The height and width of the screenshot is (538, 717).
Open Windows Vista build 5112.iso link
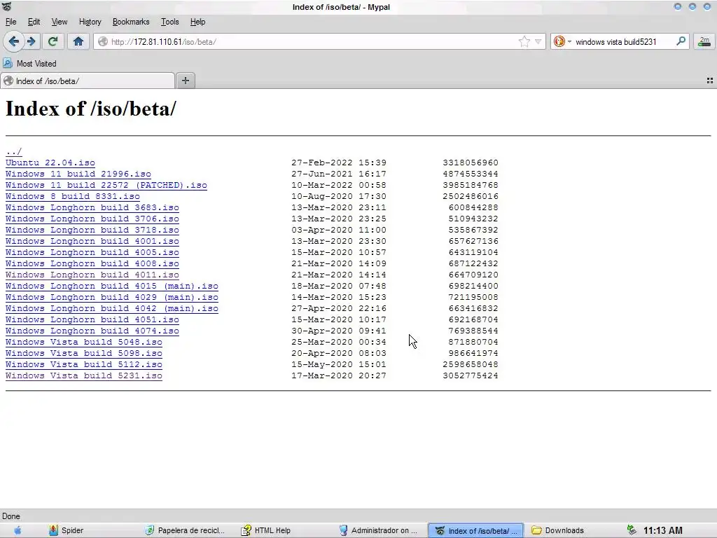point(84,364)
